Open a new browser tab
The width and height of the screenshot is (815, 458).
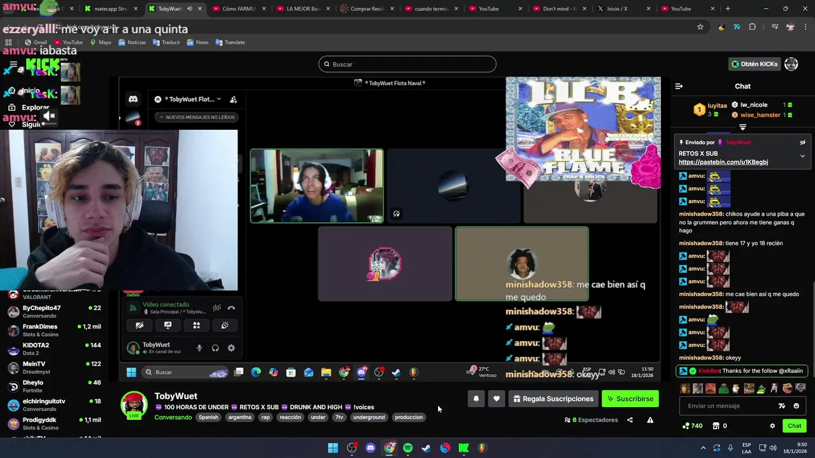pyautogui.click(x=728, y=9)
